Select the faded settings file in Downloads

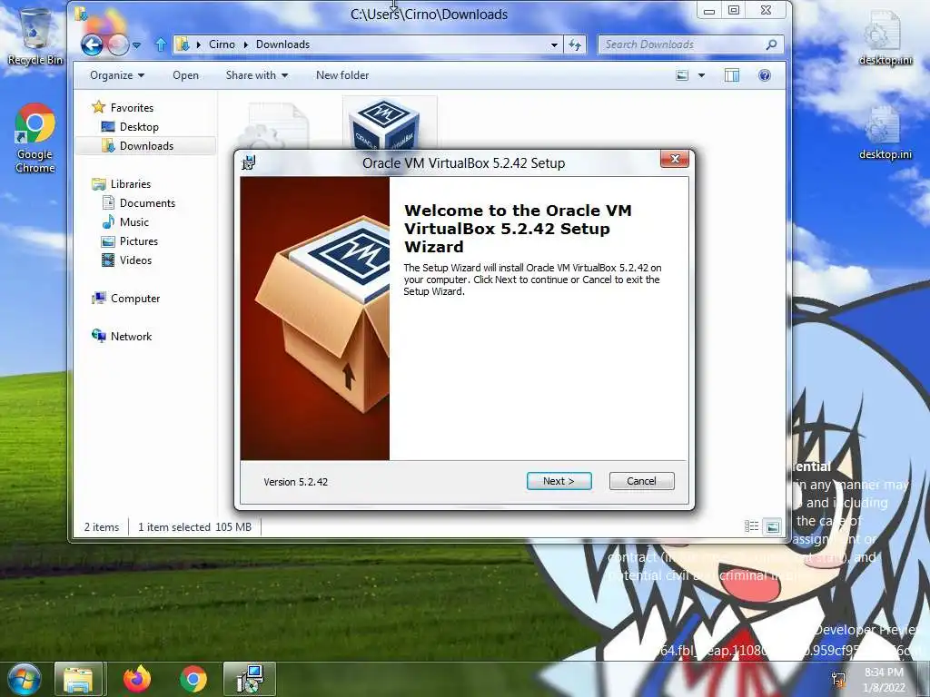coord(278,125)
